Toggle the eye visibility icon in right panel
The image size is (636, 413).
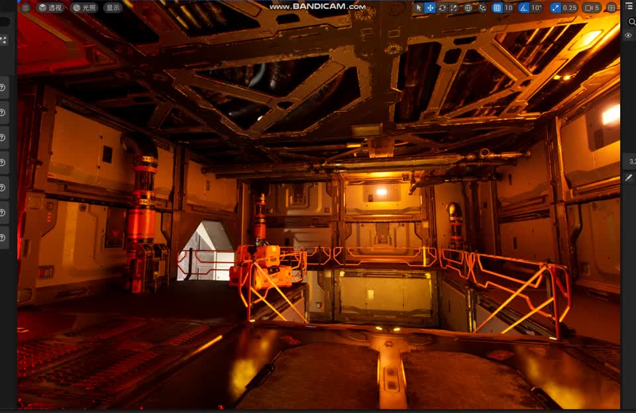[628, 36]
